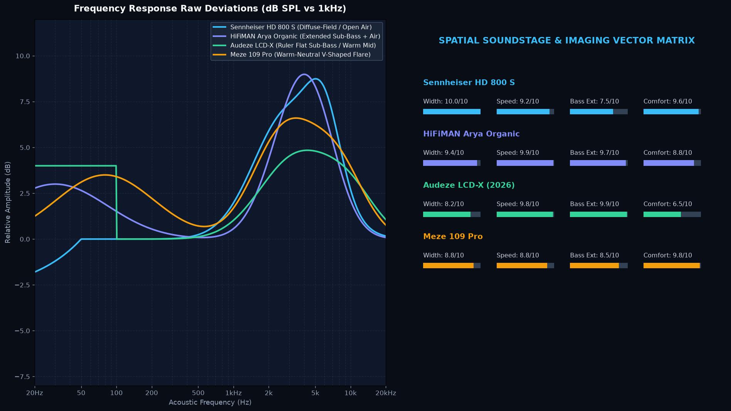Click the HiFiMAN Arya Organic legend entry
The image size is (731, 411).
point(296,36)
